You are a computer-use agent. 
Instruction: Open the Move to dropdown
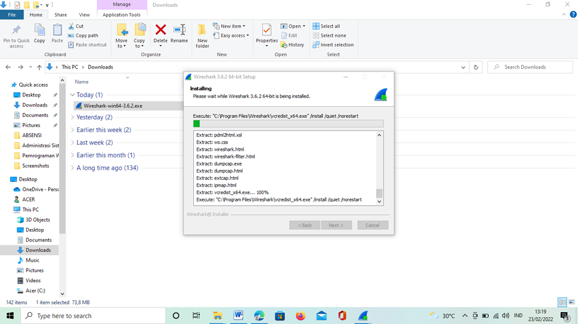pos(122,35)
